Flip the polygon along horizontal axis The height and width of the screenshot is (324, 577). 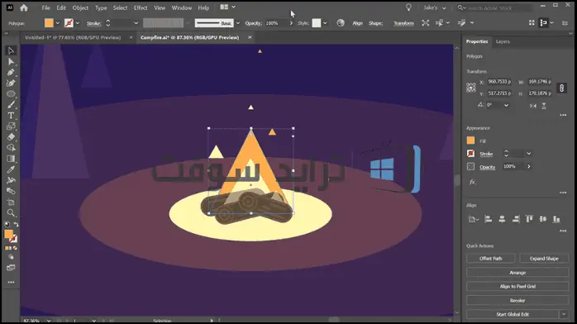tap(533, 106)
